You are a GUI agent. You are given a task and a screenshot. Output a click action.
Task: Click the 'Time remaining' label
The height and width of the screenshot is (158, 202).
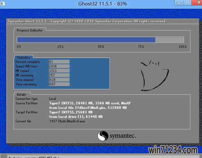[x=26, y=84]
